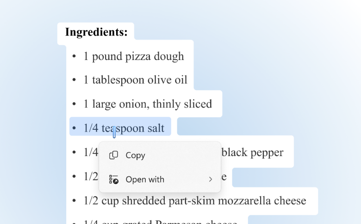This screenshot has width=361, height=224.
Task: Click the bullet beside the highlighted salt line
Action: tap(74, 128)
